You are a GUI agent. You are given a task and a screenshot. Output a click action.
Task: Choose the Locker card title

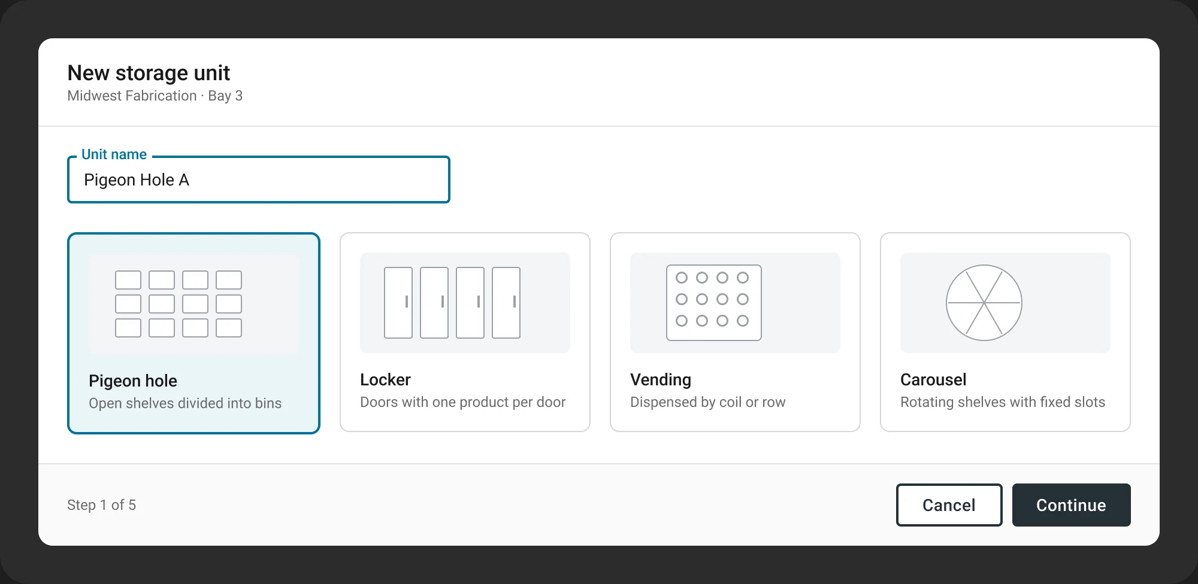click(x=385, y=379)
